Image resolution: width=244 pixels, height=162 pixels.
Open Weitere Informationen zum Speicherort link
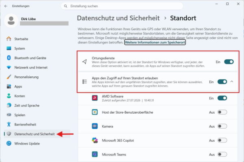tap(155, 42)
